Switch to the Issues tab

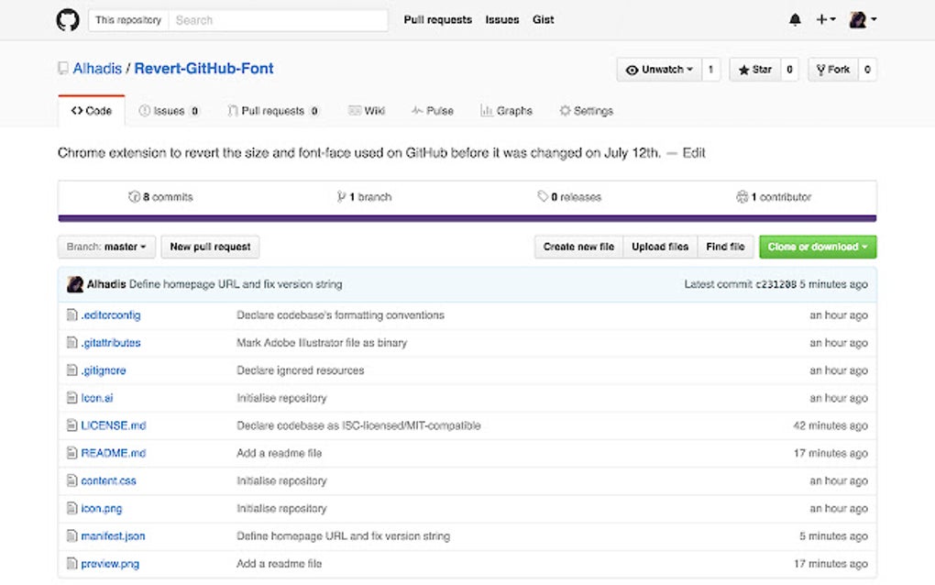169,110
